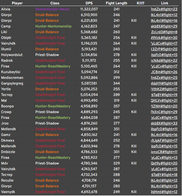Open Gargoylegreg's fight=18 link
Screen dimensions: 182x196
(164, 83)
